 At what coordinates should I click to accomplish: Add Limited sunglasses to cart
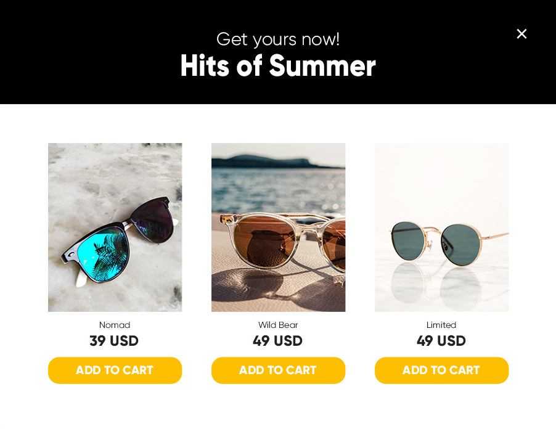(442, 370)
